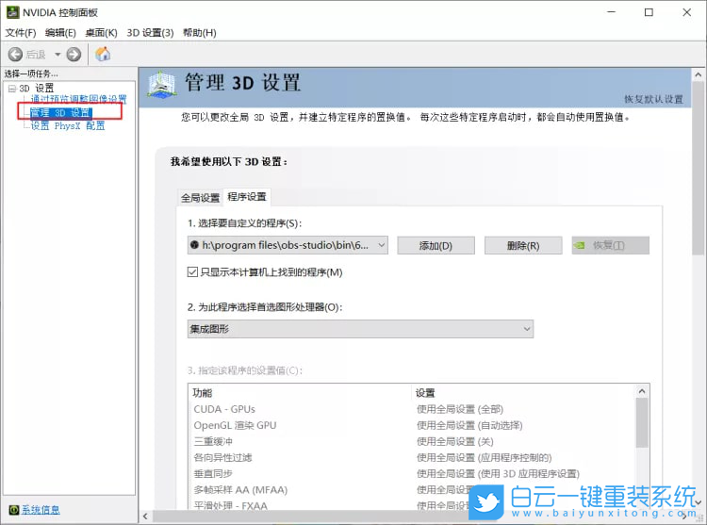Image resolution: width=707 pixels, height=525 pixels.
Task: Click the 删除(R) button
Action: click(x=523, y=246)
